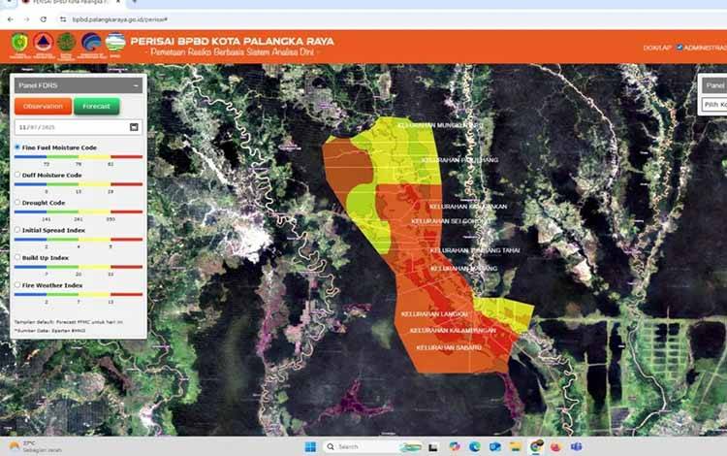Open Microsoft Edge from the taskbar

pyautogui.click(x=474, y=446)
